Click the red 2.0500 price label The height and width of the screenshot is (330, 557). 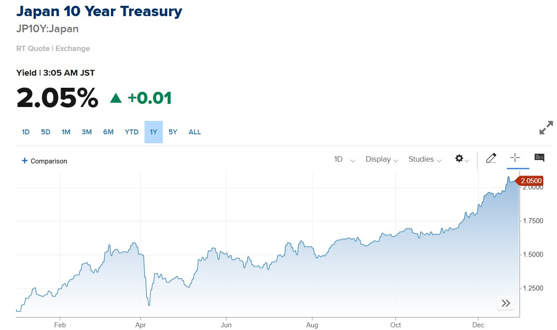(531, 181)
